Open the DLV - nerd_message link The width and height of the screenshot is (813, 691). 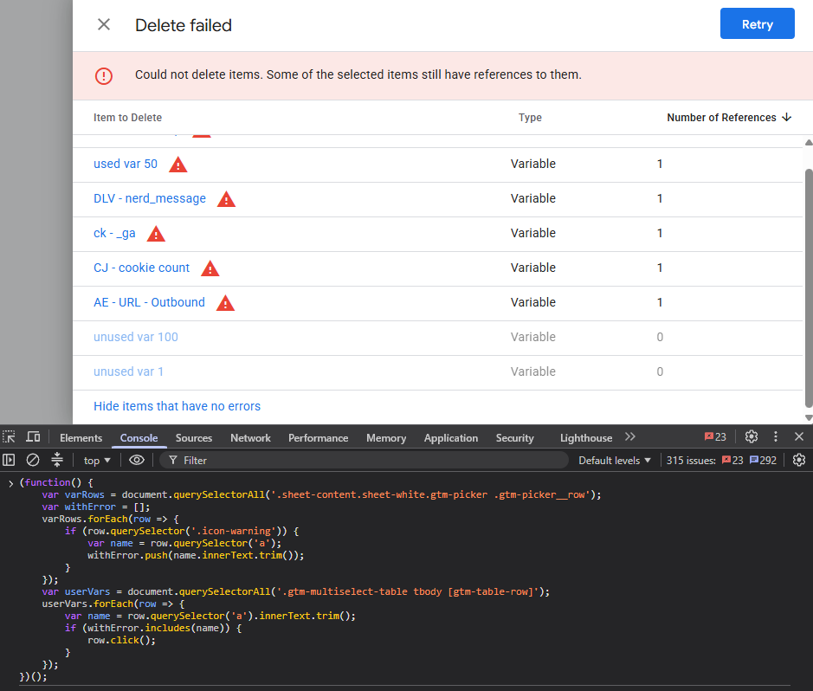pos(150,198)
